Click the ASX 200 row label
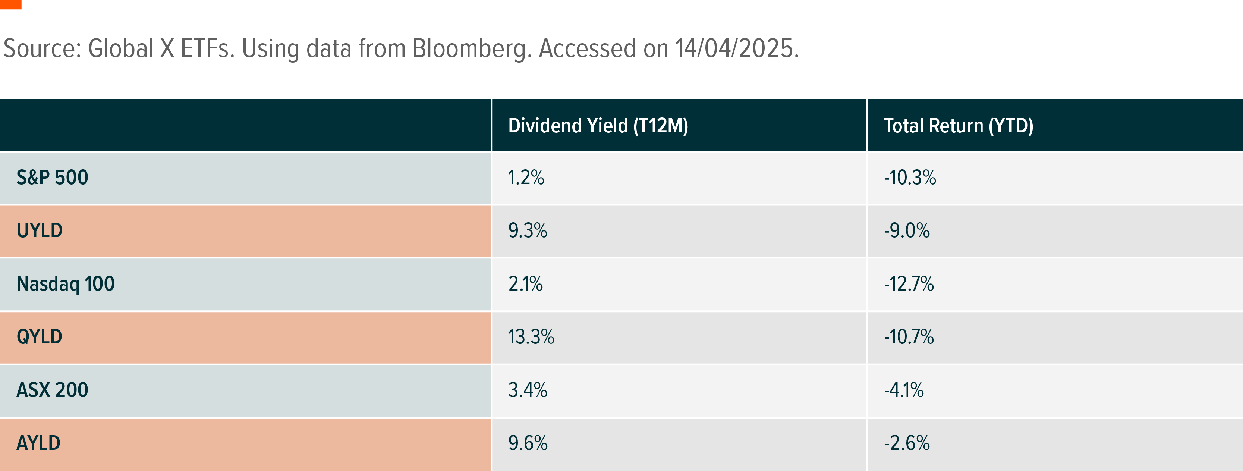The height and width of the screenshot is (471, 1243). (52, 390)
